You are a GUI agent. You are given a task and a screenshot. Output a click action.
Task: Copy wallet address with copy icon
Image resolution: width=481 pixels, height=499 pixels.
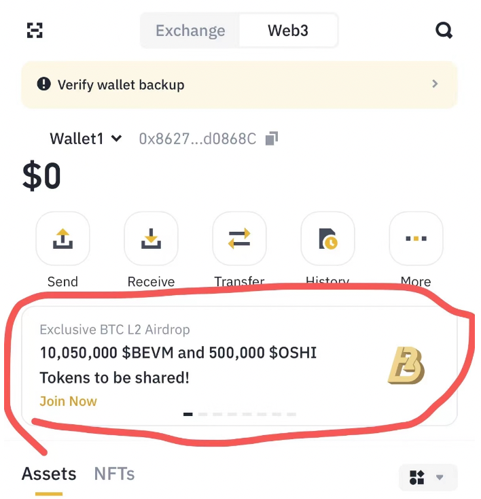(x=272, y=139)
